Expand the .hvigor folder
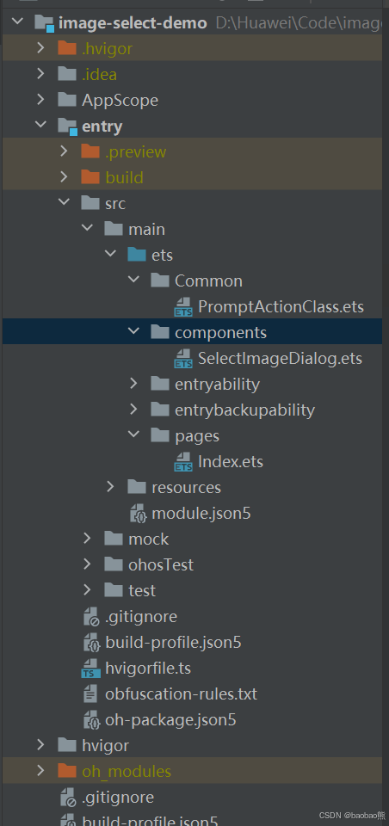This screenshot has height=826, width=389. tap(41, 48)
